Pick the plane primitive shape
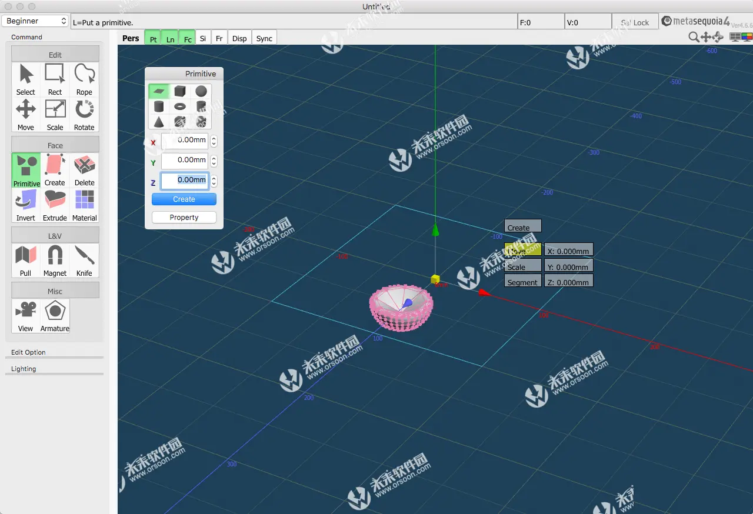The image size is (753, 514). click(x=159, y=91)
